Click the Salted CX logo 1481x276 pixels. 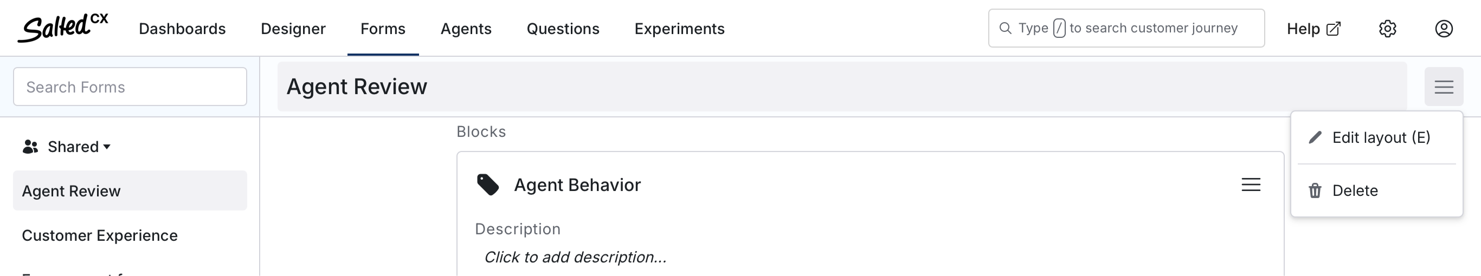63,28
